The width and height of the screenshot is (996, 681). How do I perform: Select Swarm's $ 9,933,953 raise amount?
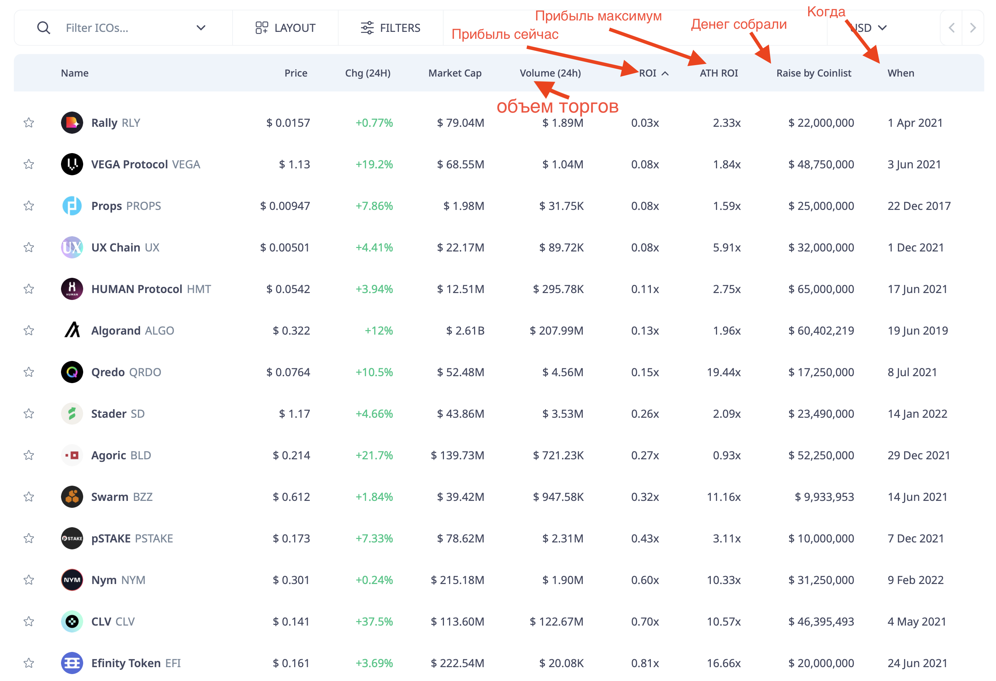(x=824, y=497)
